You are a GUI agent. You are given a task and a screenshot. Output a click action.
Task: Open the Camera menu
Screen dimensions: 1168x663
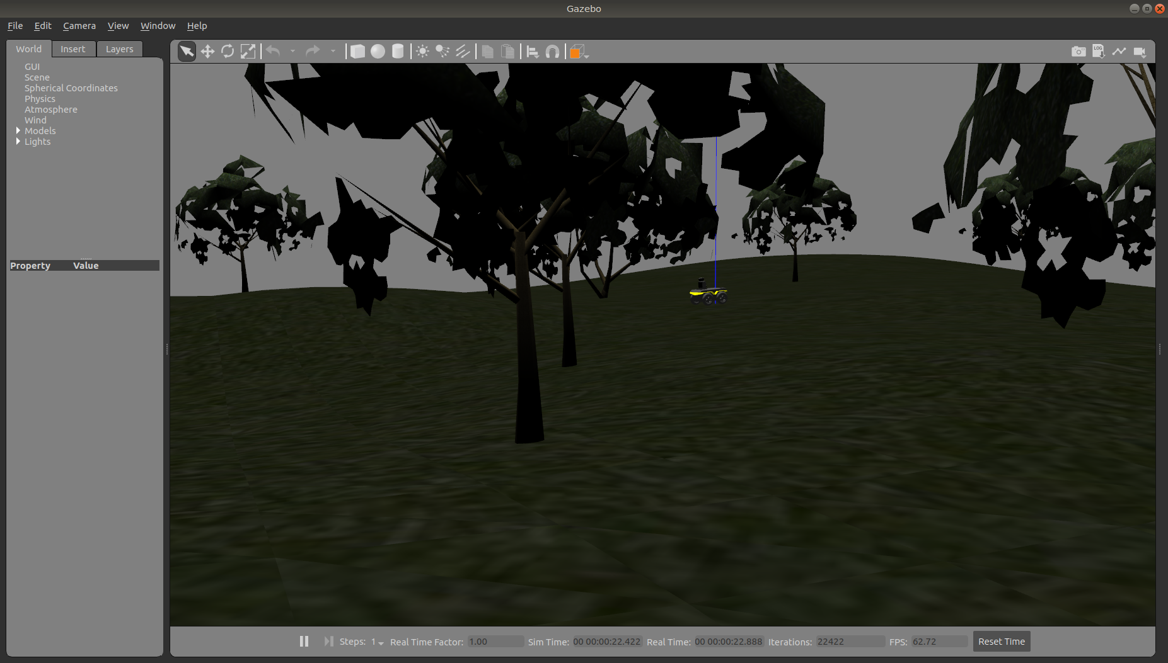click(79, 26)
